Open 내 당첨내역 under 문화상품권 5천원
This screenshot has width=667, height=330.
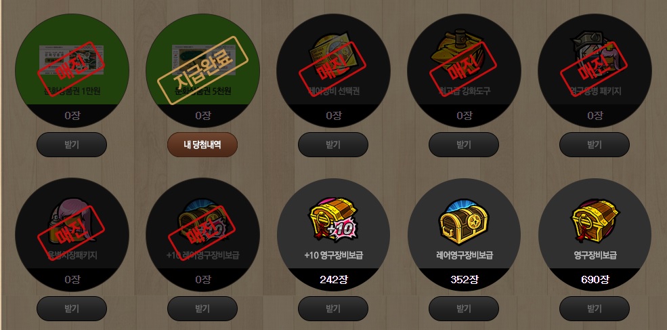(x=202, y=145)
